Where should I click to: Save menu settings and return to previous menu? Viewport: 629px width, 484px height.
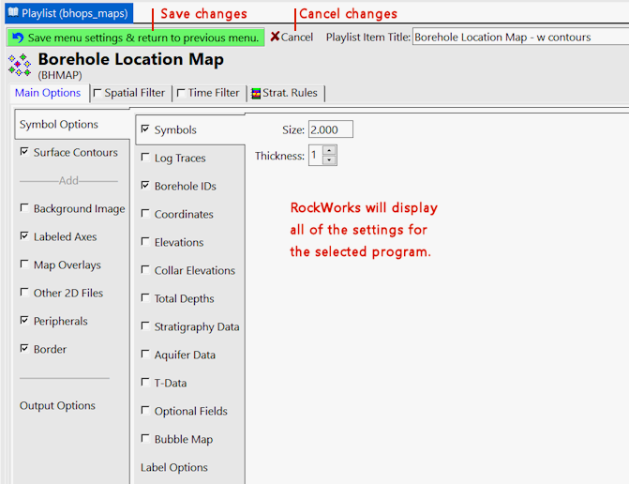[135, 38]
